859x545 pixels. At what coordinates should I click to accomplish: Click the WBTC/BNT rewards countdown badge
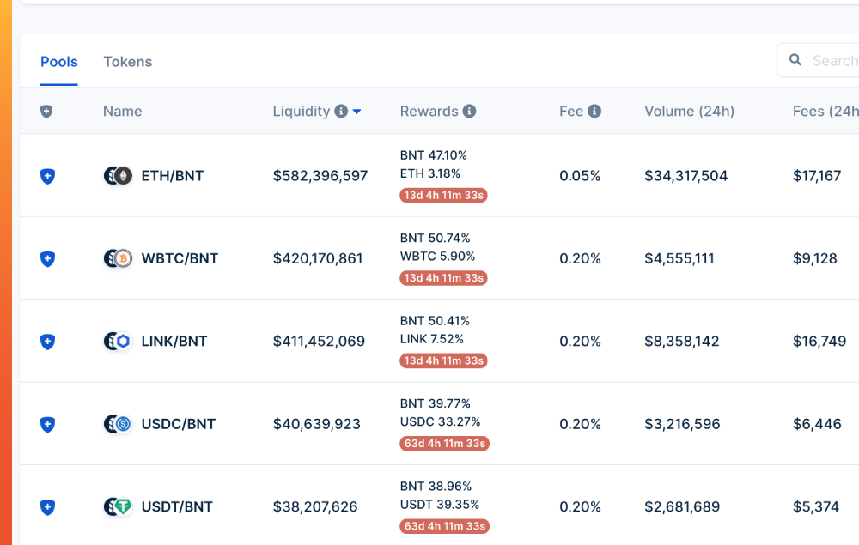click(x=444, y=277)
